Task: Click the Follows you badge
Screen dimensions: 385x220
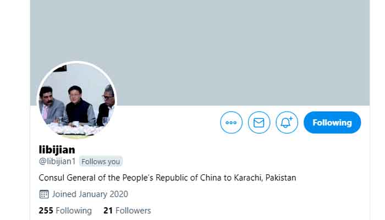Action: tap(101, 162)
